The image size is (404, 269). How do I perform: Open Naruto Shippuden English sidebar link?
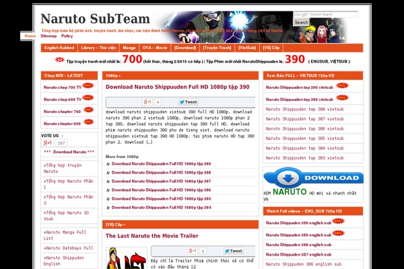[64, 261]
